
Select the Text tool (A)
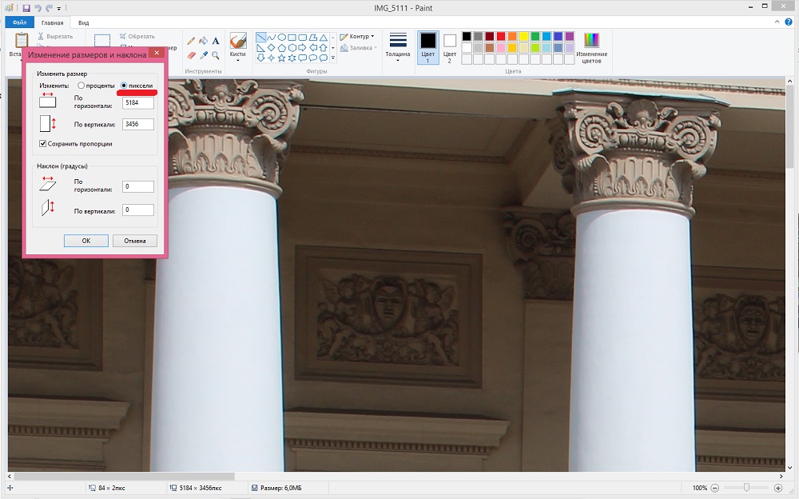(x=216, y=40)
